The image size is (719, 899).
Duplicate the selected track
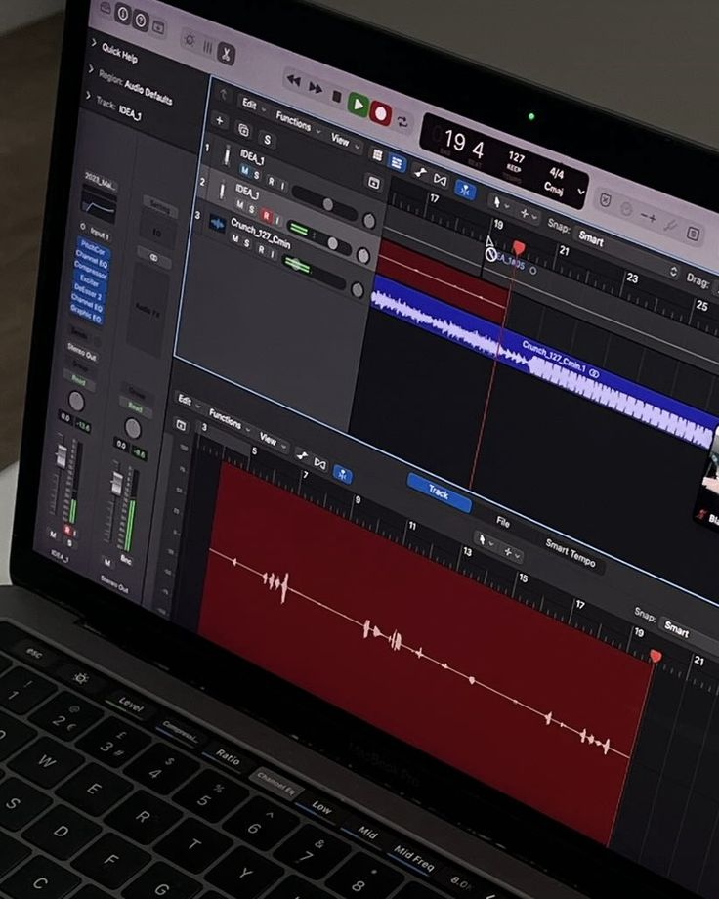tap(243, 130)
